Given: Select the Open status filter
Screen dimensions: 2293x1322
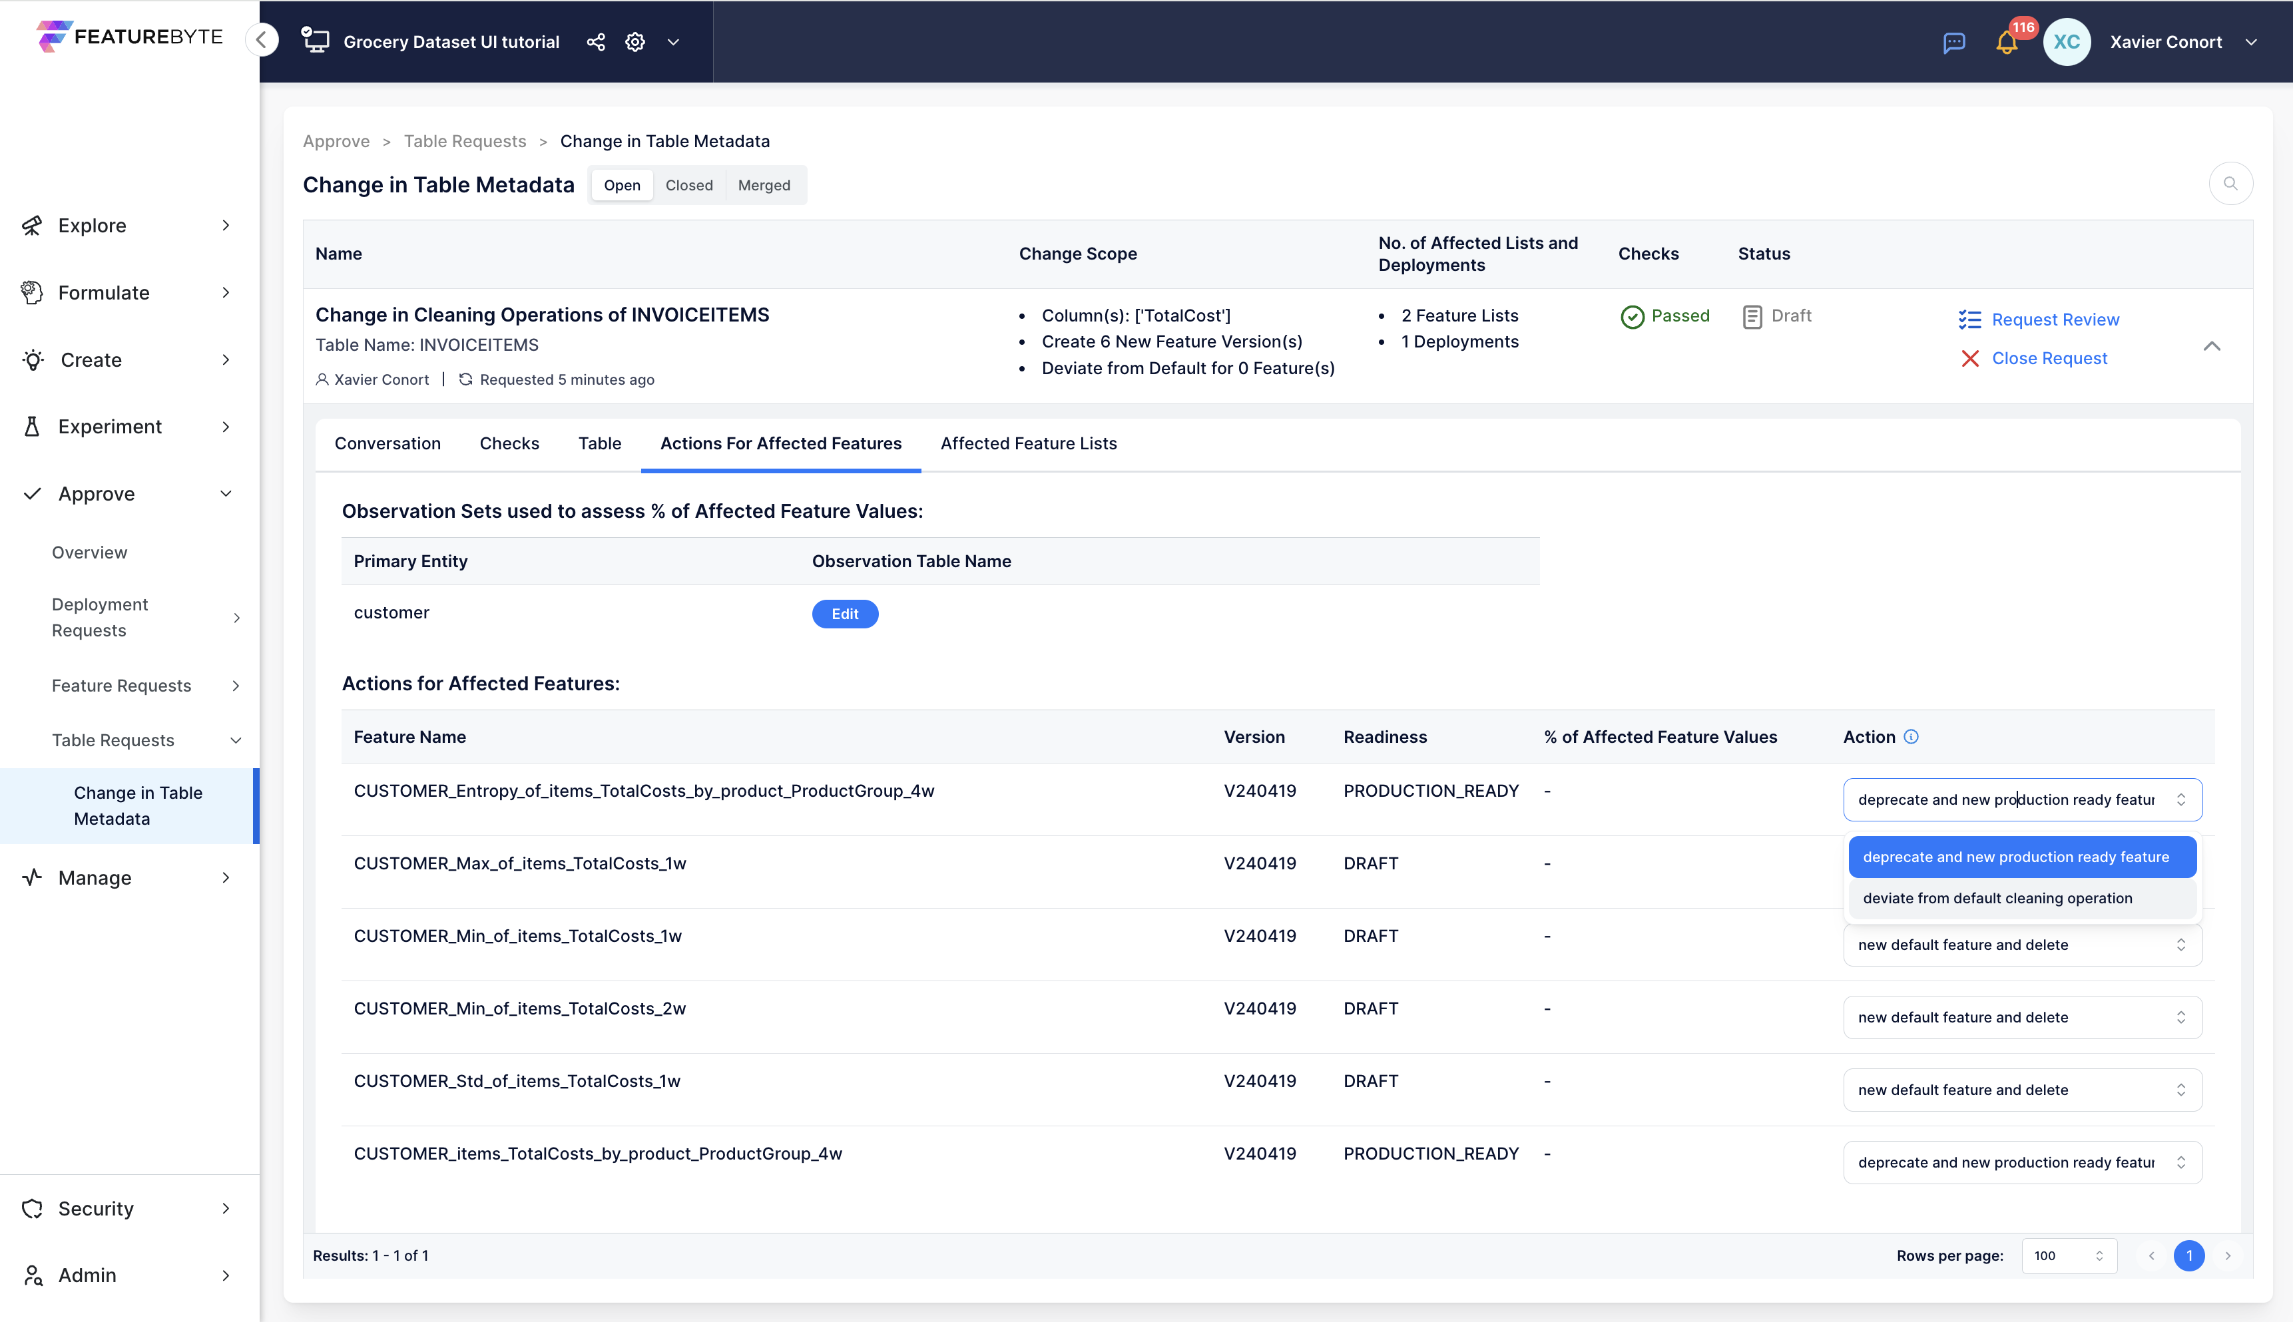Looking at the screenshot, I should coord(622,185).
